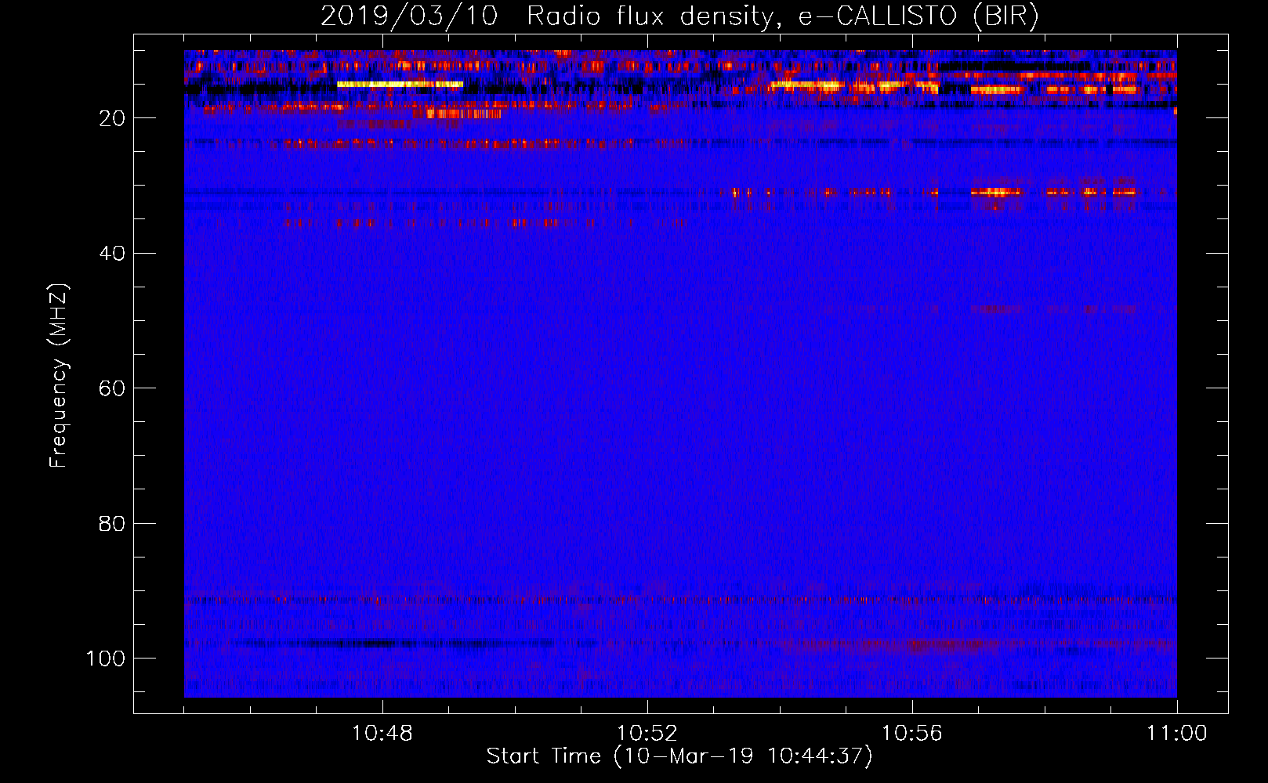Image resolution: width=1268 pixels, height=783 pixels.
Task: Click the 10:48 time tick label
Action: [x=382, y=734]
